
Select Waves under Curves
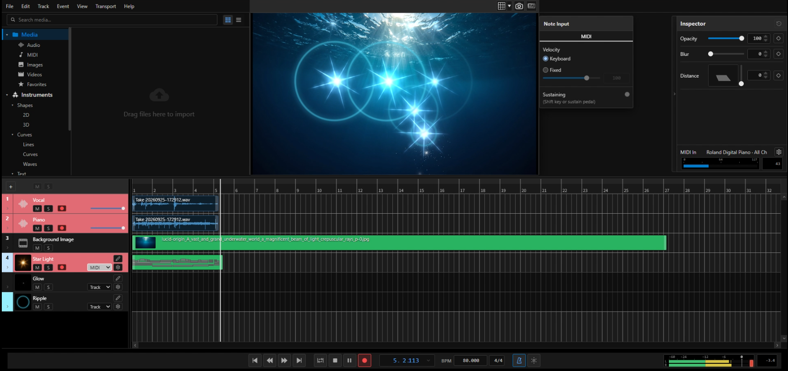tap(30, 164)
